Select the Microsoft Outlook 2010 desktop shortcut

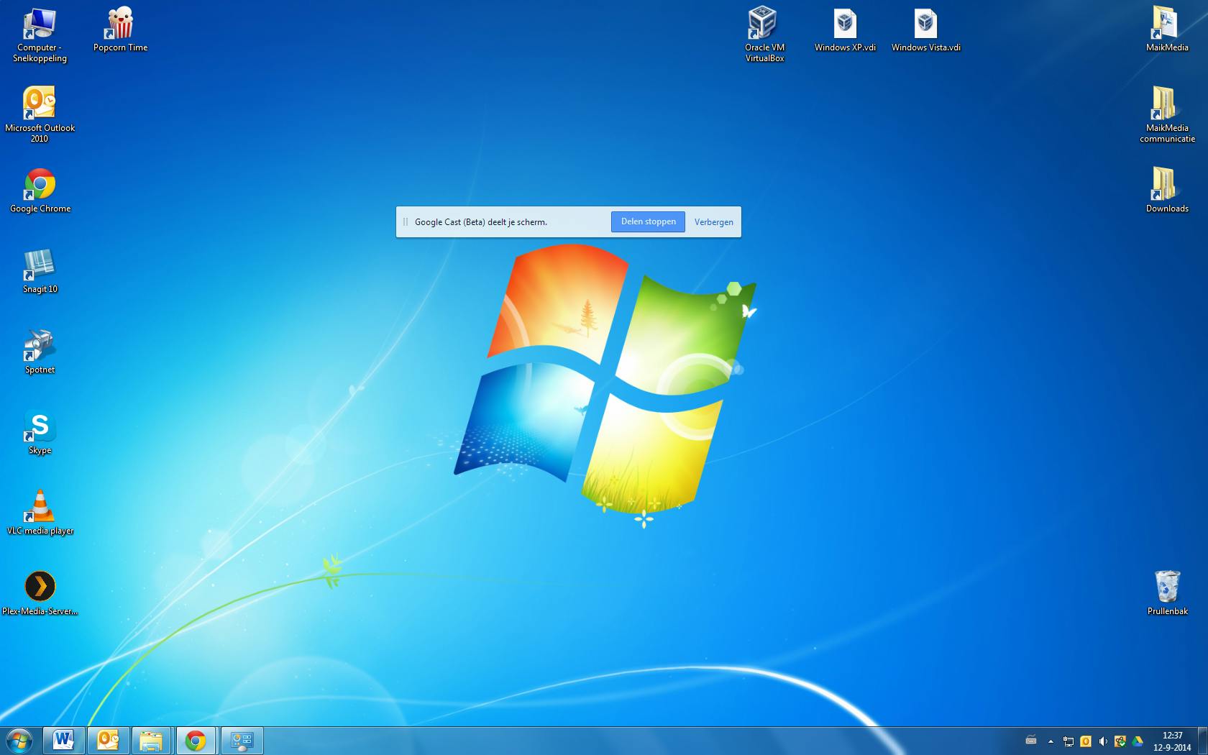[x=40, y=115]
